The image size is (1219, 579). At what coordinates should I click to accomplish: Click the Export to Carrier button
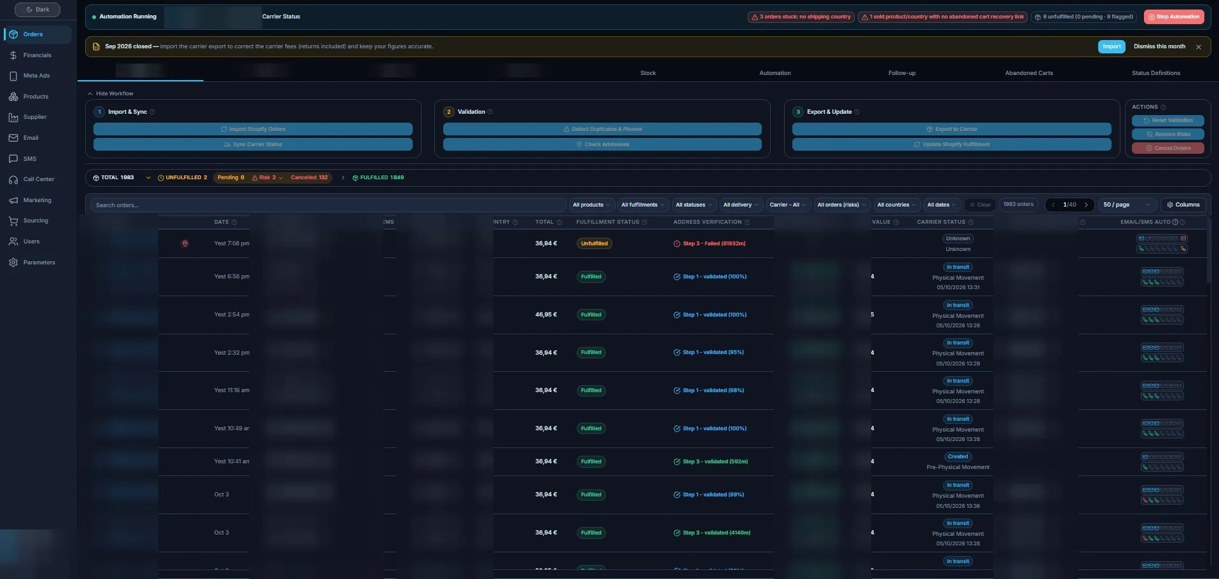point(951,129)
